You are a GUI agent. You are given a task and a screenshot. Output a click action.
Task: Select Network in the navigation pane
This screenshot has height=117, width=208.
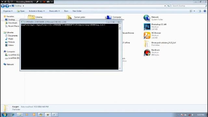click(x=10, y=64)
